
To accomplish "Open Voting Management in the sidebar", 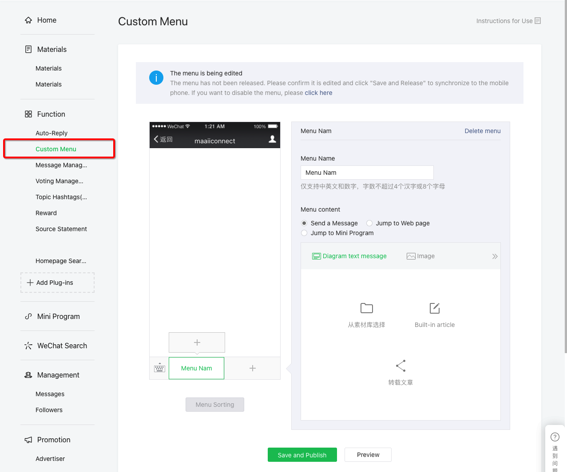I will pyautogui.click(x=59, y=181).
